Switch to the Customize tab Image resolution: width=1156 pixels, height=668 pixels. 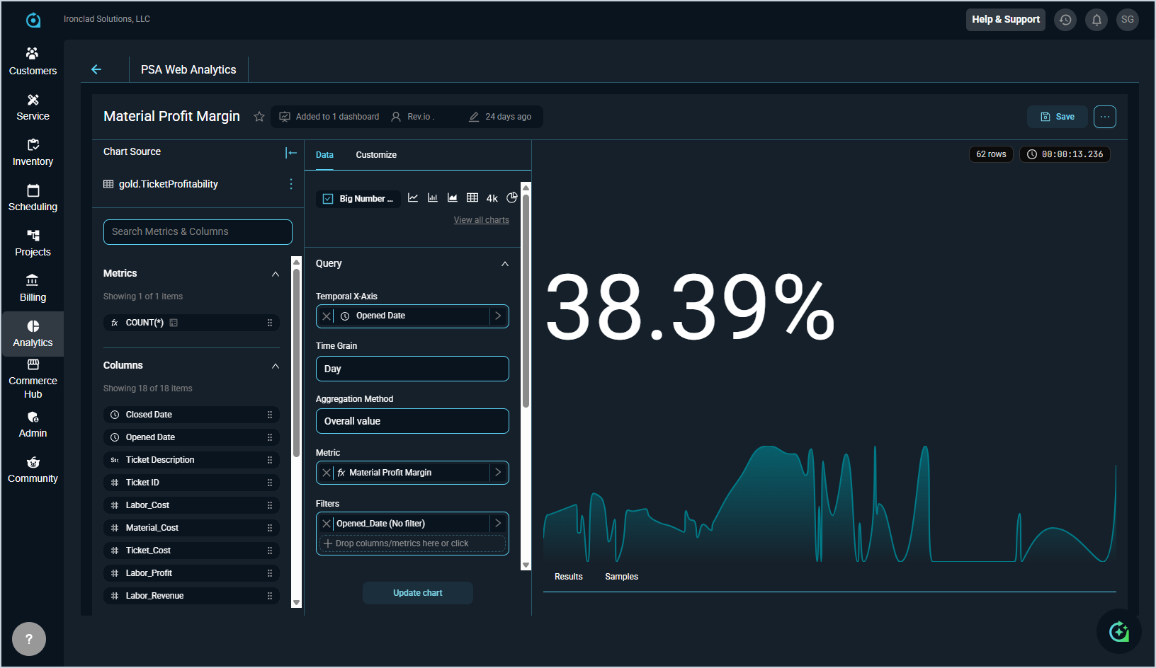tap(375, 155)
